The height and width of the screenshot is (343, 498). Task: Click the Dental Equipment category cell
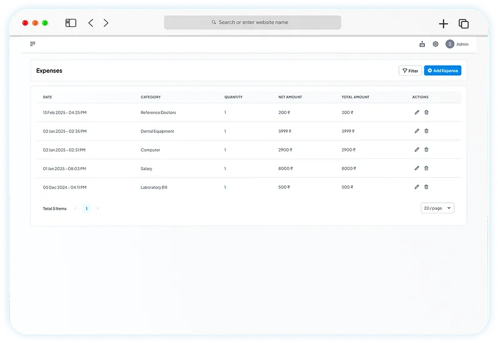(x=157, y=131)
